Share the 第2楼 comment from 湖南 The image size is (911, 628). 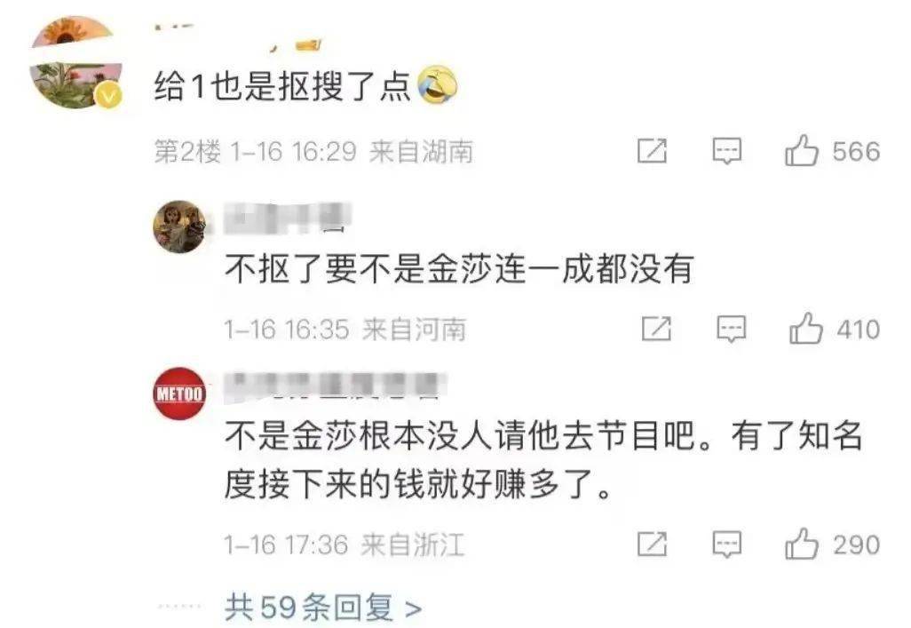[x=652, y=151]
